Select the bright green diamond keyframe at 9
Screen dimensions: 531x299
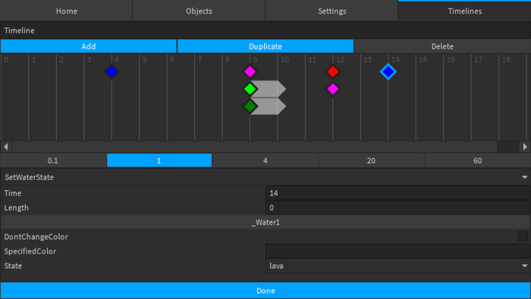point(250,89)
